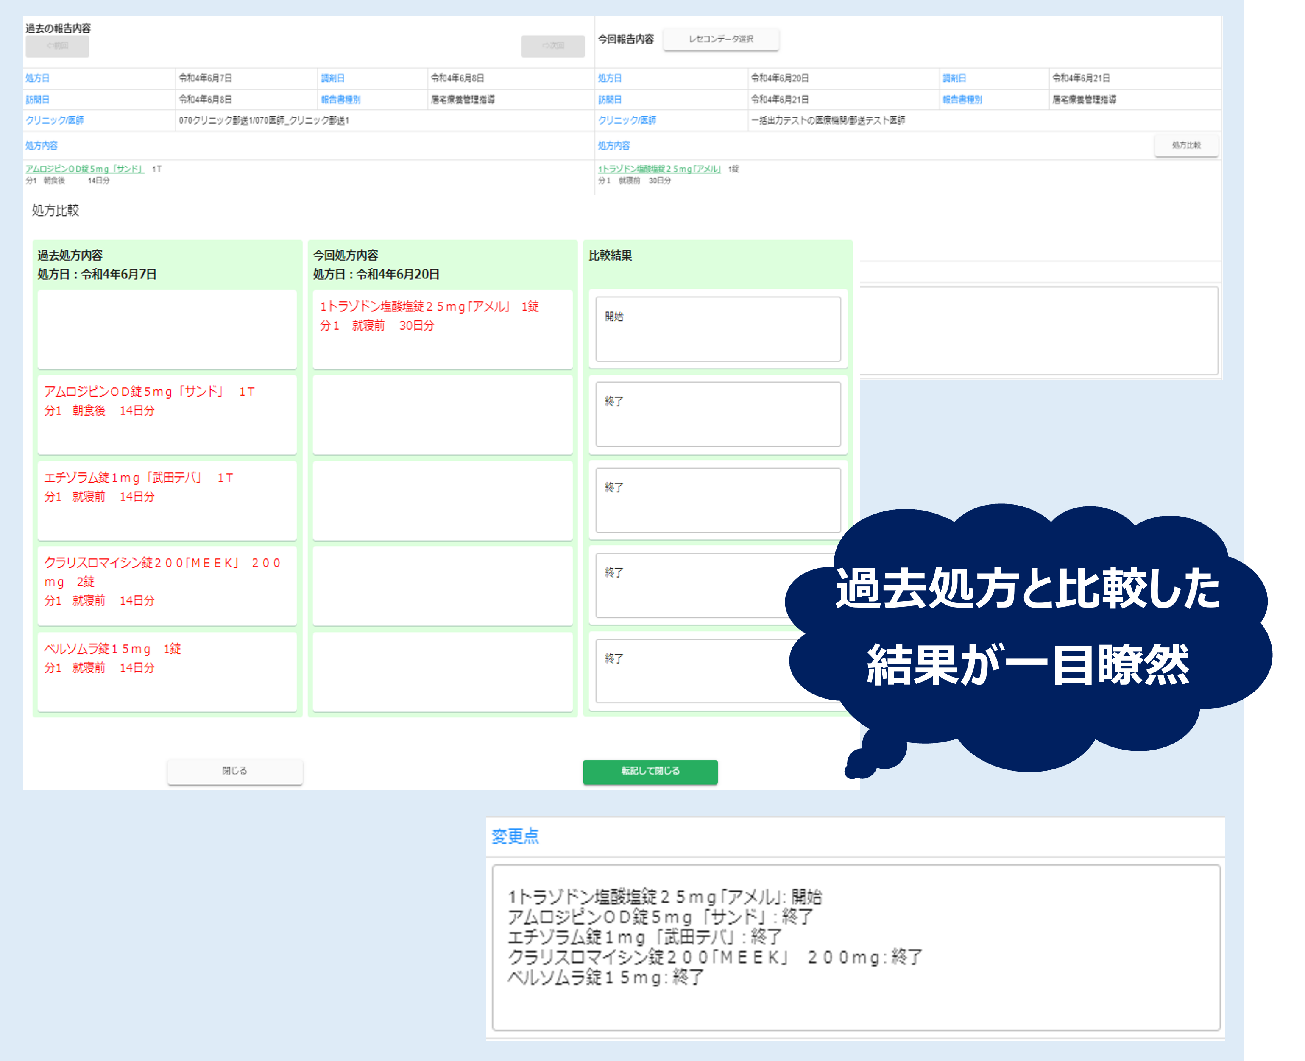Click the past 居宅療養管理指導 report type value
The image size is (1305, 1061).
[463, 100]
